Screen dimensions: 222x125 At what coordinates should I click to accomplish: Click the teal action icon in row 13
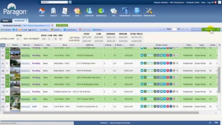click(161, 92)
